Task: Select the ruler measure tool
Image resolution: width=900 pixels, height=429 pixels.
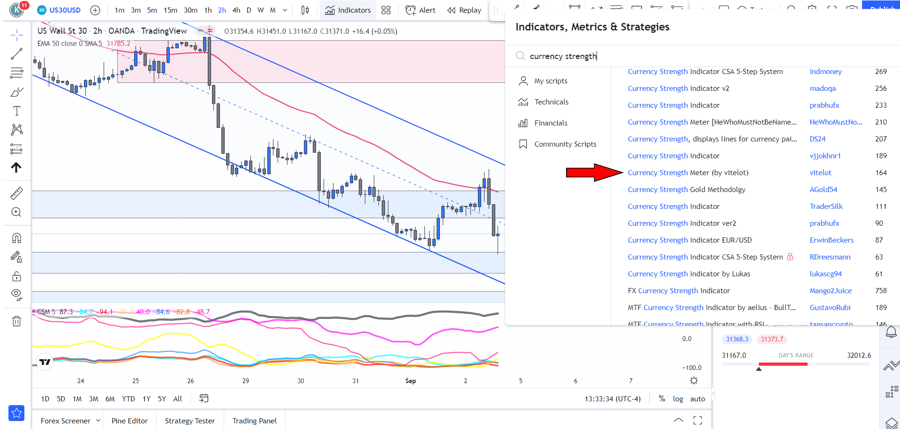Action: 16,193
